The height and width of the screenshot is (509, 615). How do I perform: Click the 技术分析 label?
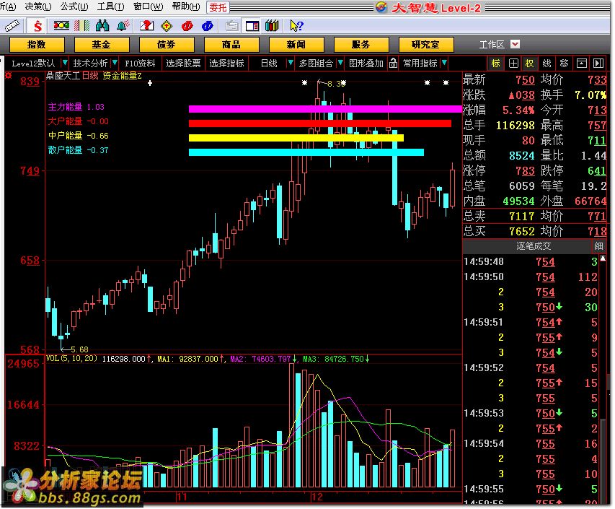tap(90, 64)
